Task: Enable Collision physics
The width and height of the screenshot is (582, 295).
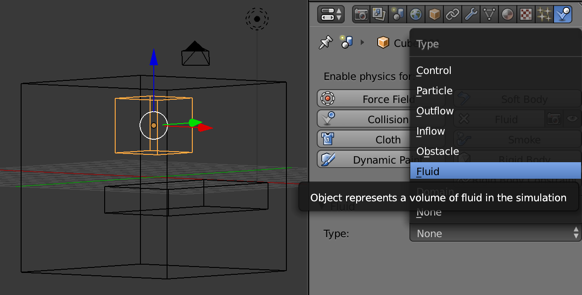Action: click(x=381, y=119)
